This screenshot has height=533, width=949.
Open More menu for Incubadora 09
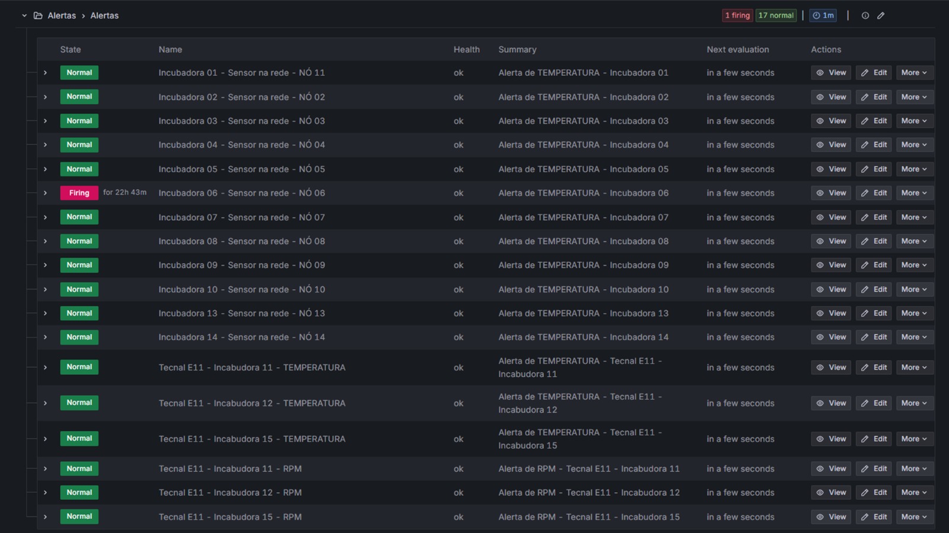[x=913, y=265]
